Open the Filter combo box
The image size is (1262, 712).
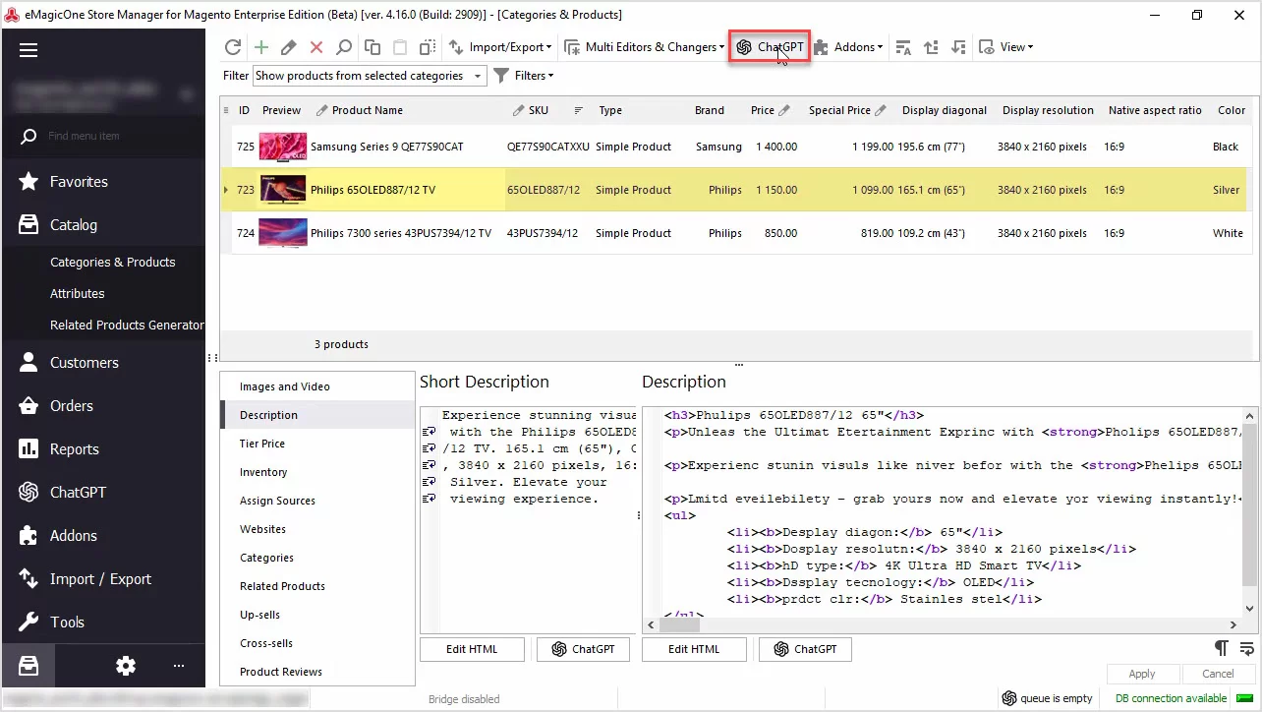click(x=370, y=76)
